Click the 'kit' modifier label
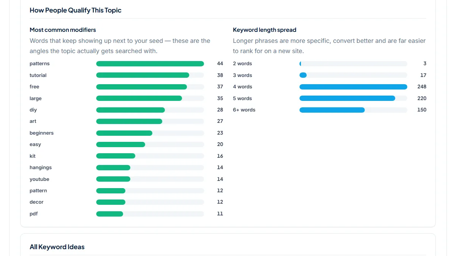 coord(33,156)
